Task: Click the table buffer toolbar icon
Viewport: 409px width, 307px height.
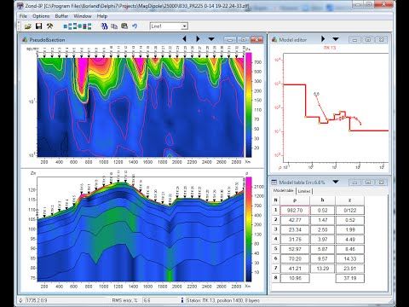Action: click(x=124, y=26)
